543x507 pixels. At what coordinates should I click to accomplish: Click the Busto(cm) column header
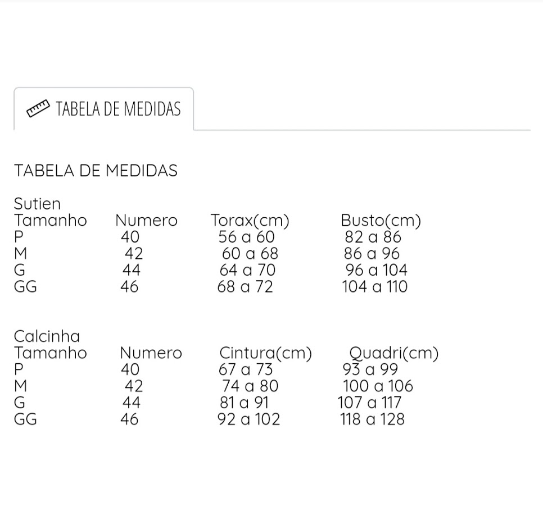tap(381, 220)
